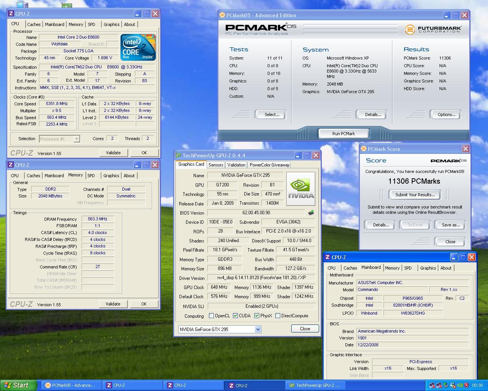
Task: Click the 11306 PCMarks score text
Action: pos(414,181)
